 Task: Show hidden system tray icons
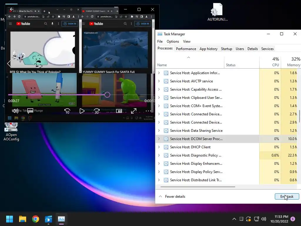234,219
